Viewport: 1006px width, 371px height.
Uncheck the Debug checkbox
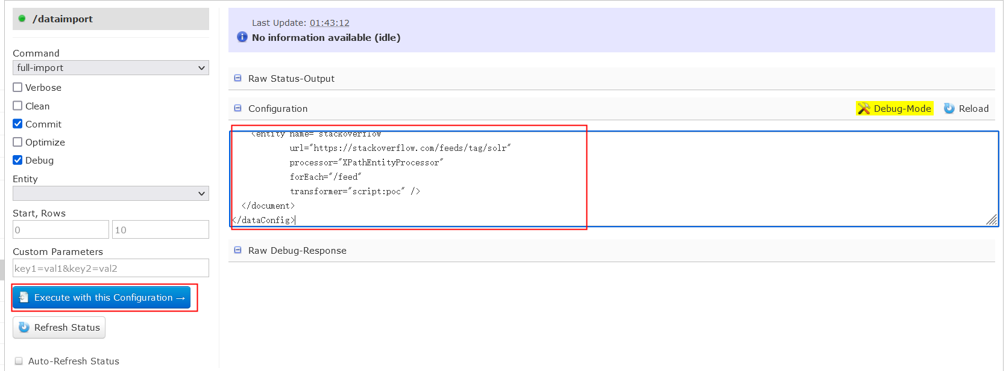tap(17, 160)
